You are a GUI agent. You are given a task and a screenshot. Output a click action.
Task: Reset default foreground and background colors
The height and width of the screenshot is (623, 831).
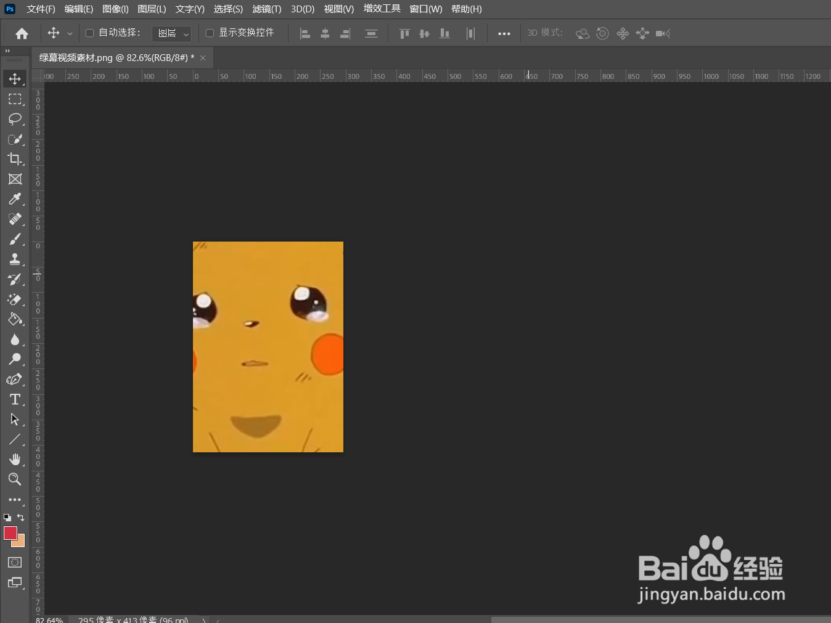[x=7, y=518]
